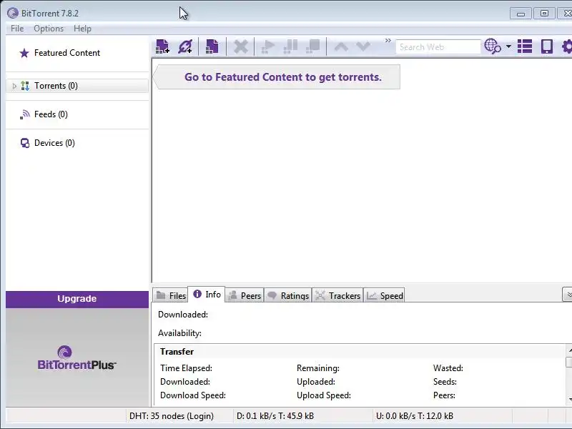This screenshot has width=572, height=429.
Task: Click the Add Torrent from URL icon
Action: click(185, 46)
